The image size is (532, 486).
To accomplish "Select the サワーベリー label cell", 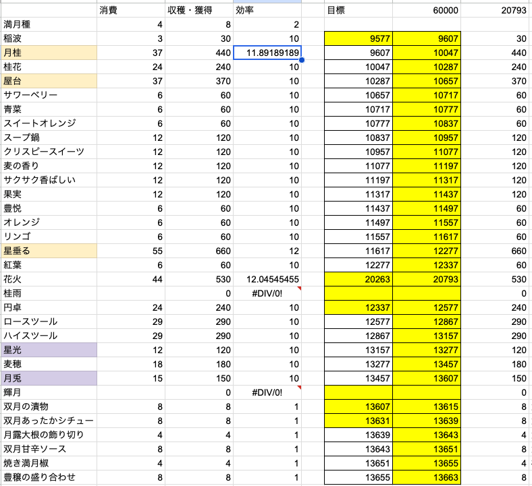I will point(49,95).
